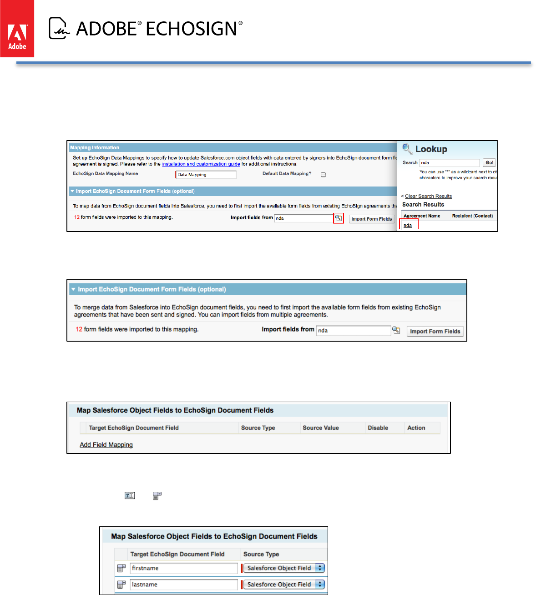Click the picklist icon shown alone in the paragraph
Screen dimensions: 536x595
click(x=157, y=495)
